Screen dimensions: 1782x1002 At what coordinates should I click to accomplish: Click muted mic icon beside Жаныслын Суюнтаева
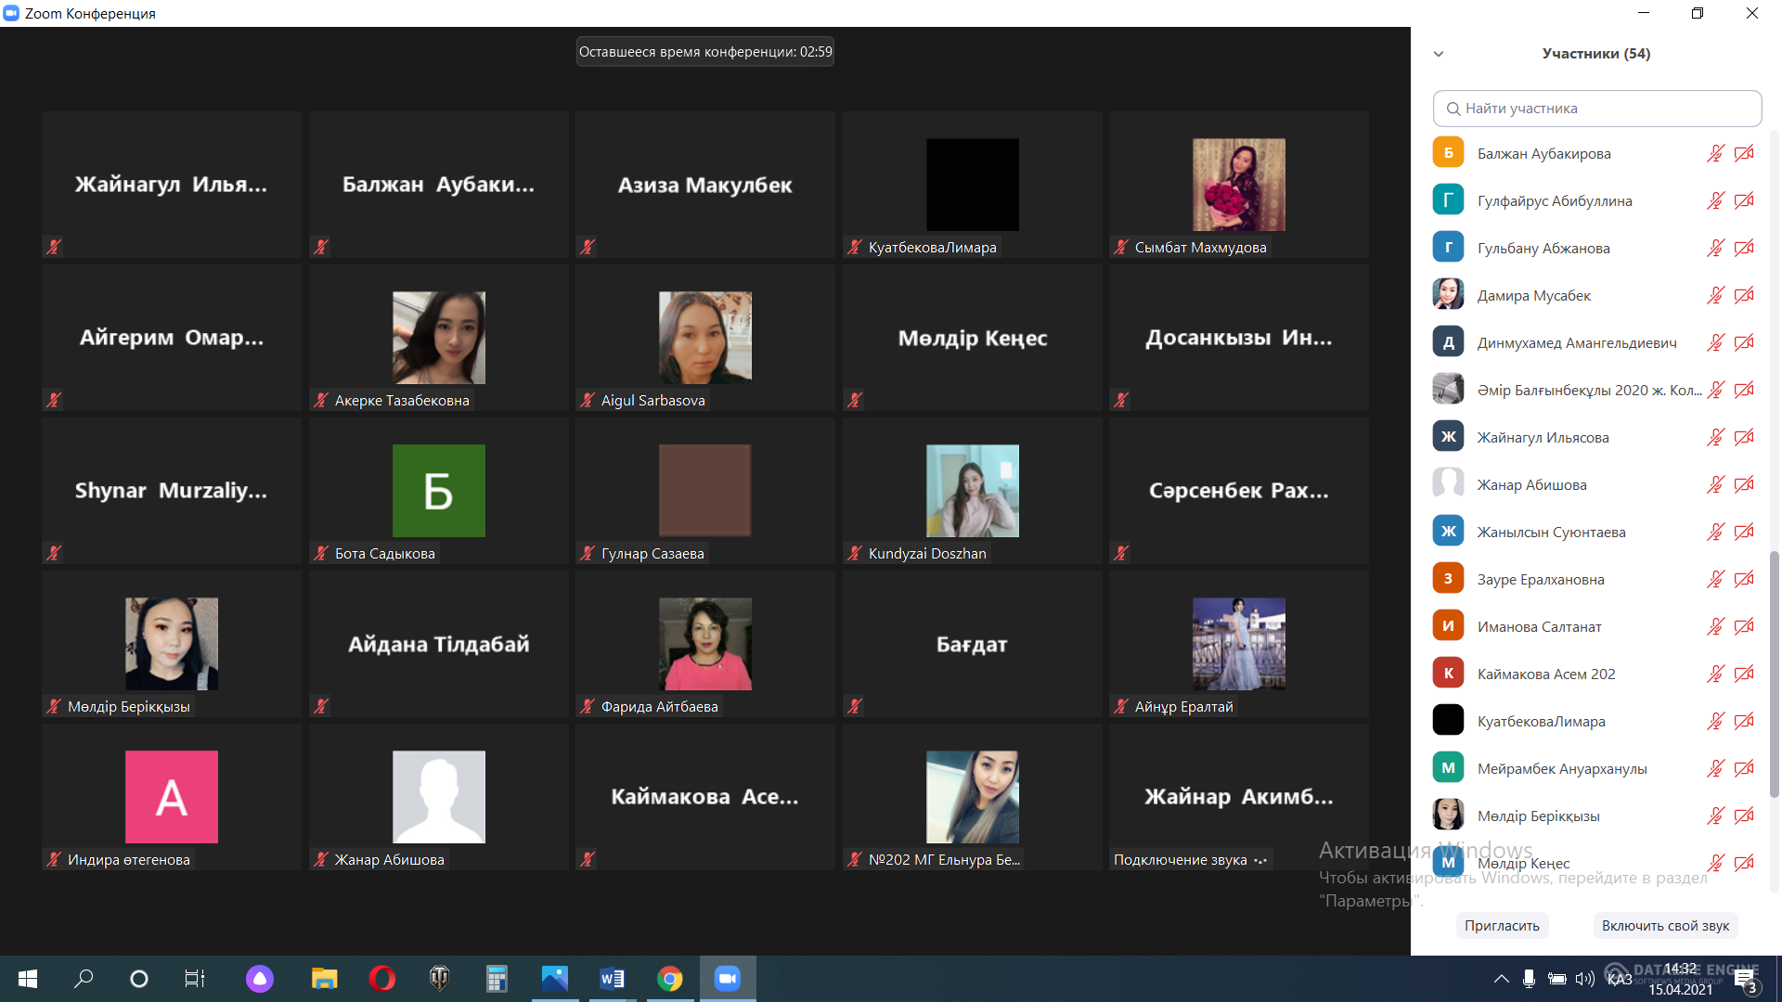point(1715,532)
